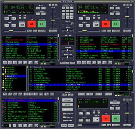
Task: Click next track icon on right deck
Action: (x=88, y=18)
